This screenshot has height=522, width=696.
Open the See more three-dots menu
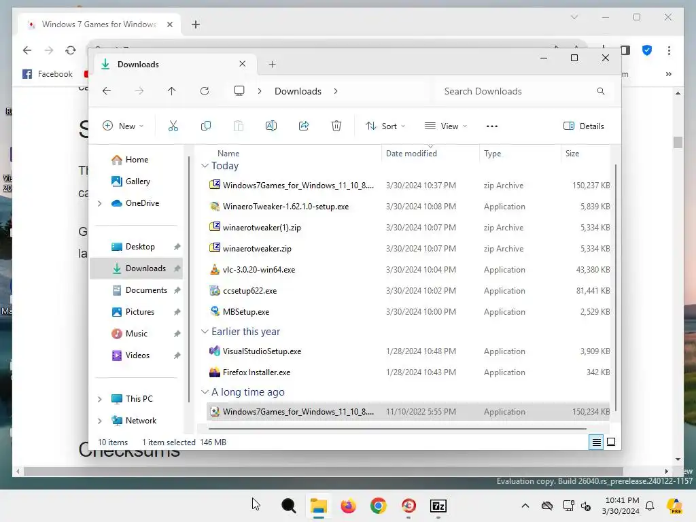(492, 126)
